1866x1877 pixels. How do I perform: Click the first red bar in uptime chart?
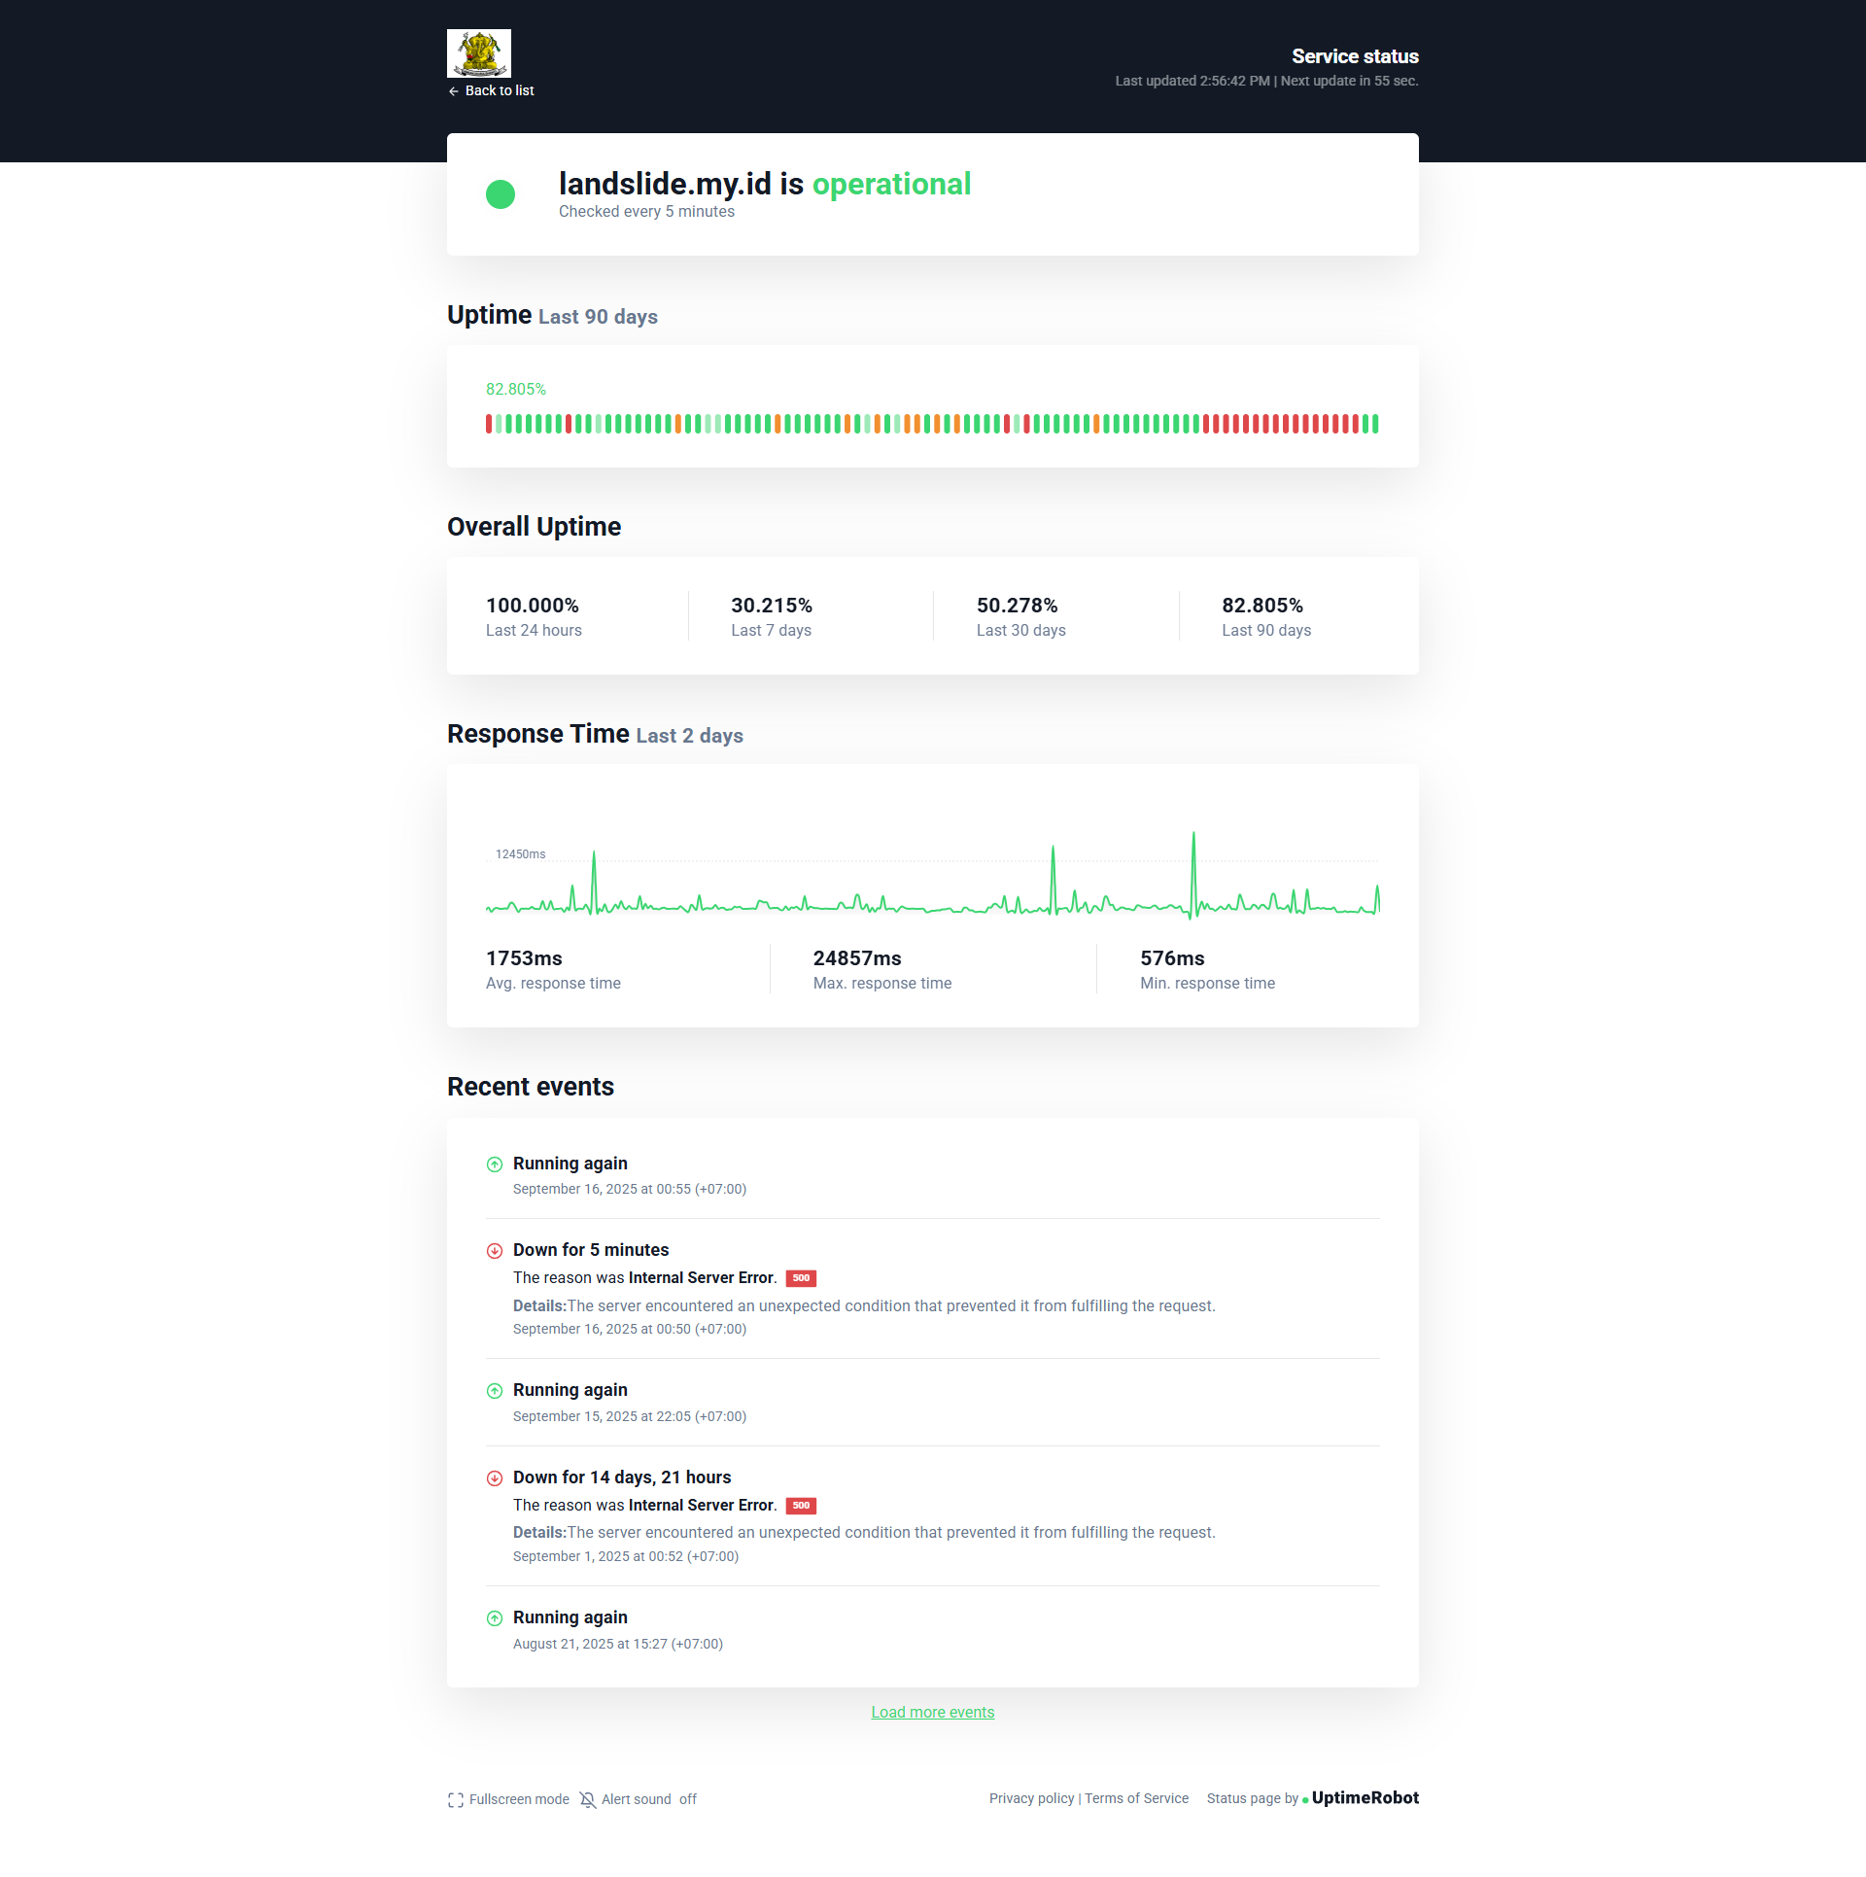tap(489, 424)
